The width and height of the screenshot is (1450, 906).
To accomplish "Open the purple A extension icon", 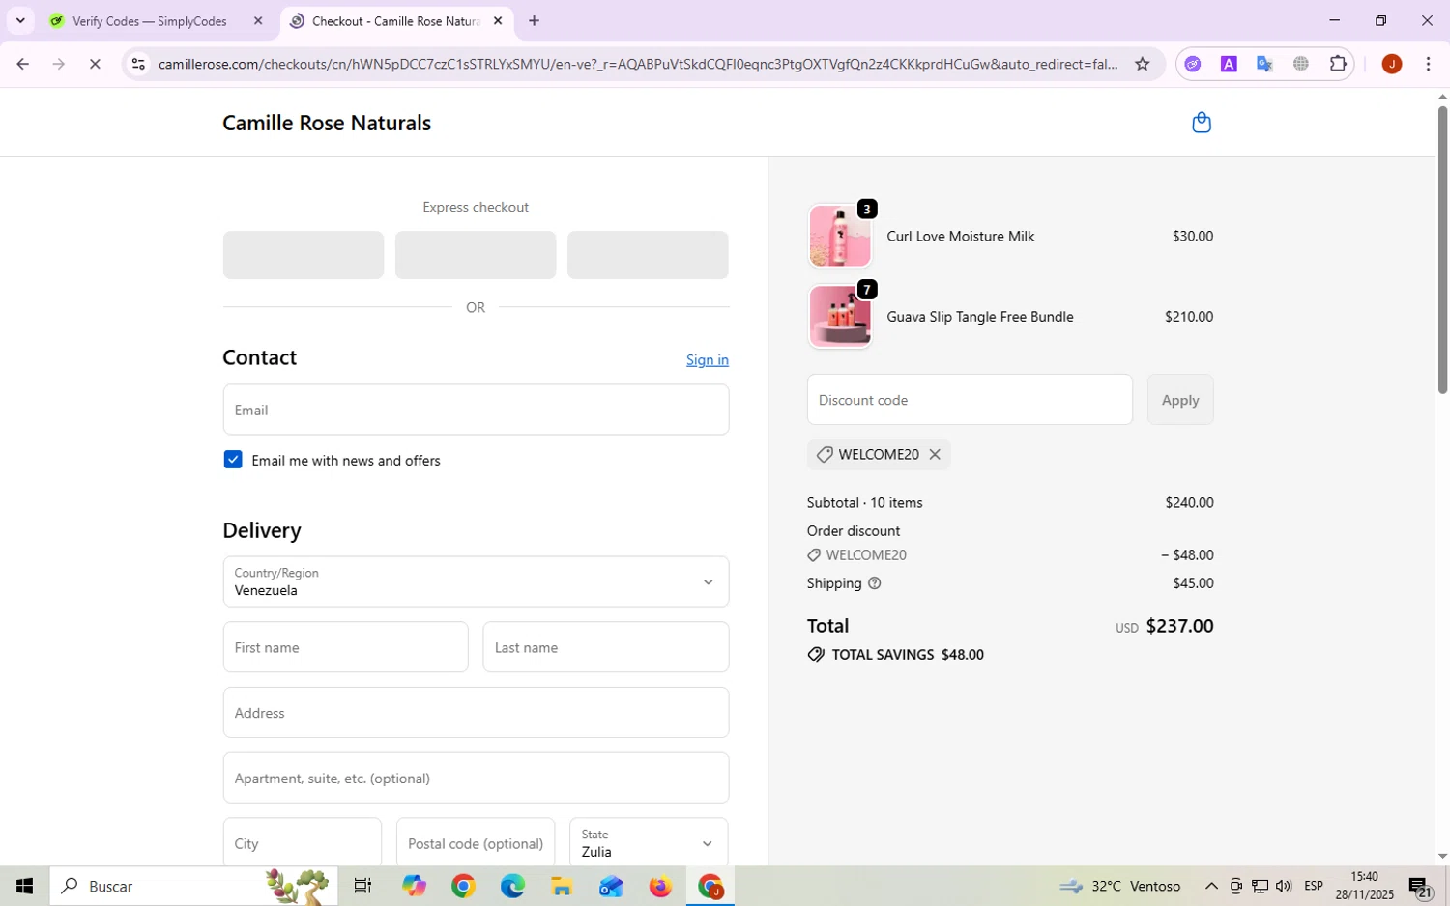I will [1229, 64].
